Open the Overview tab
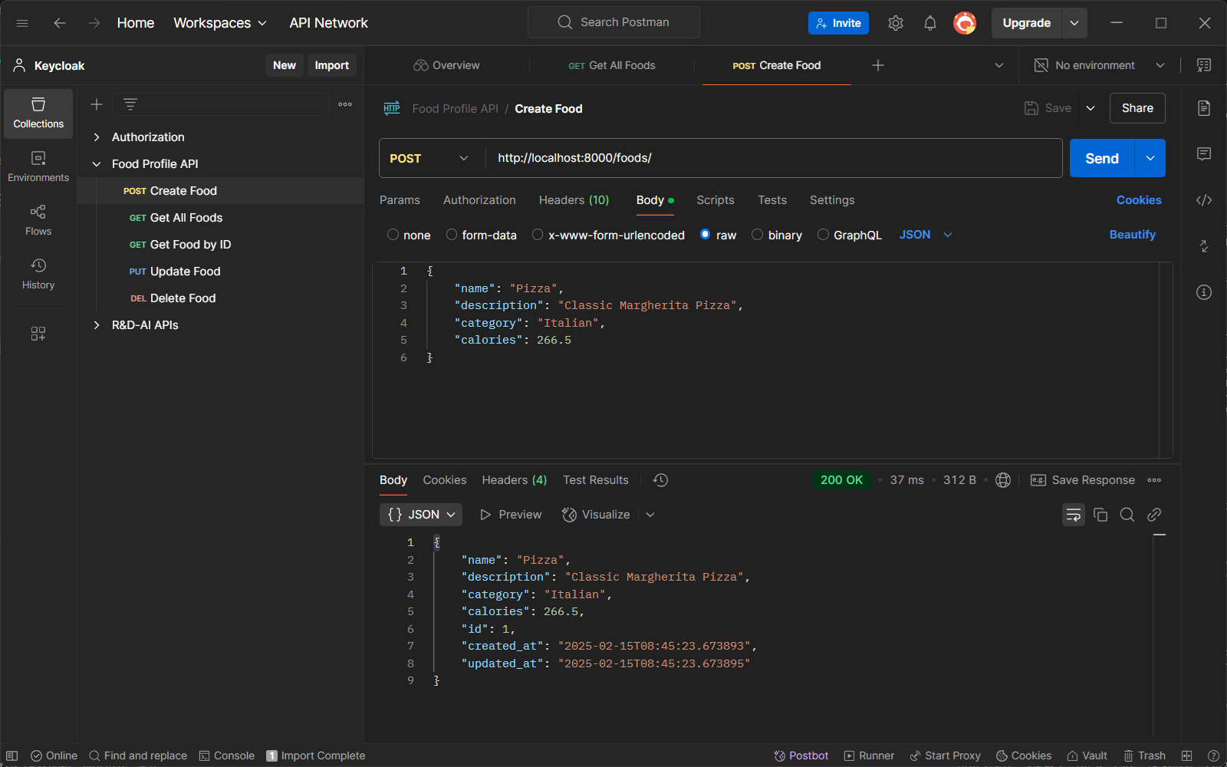 tap(446, 65)
